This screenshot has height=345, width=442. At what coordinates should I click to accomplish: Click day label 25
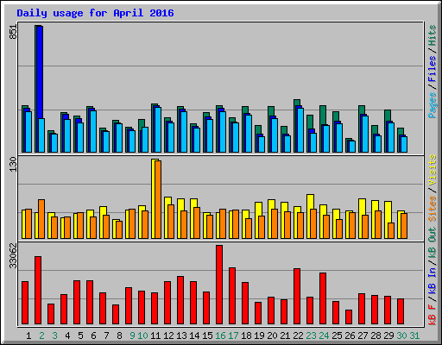(337, 336)
